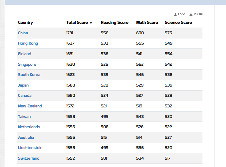
Task: Open the Singapore country link
Action: pos(27,64)
